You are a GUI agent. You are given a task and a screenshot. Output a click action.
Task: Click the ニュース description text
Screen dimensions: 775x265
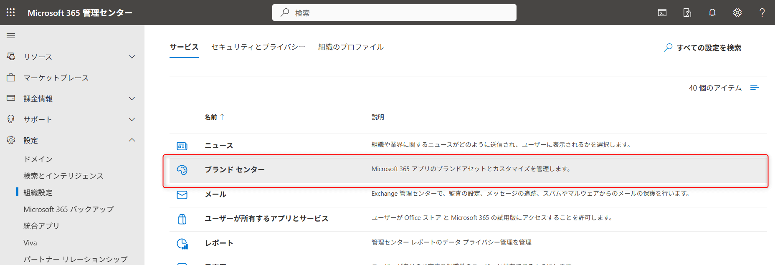click(501, 144)
